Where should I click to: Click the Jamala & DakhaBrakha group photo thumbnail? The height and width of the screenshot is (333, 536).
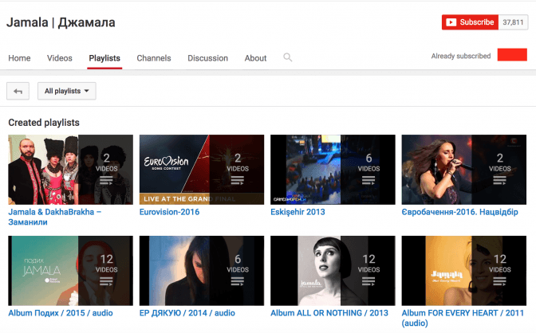pos(70,170)
